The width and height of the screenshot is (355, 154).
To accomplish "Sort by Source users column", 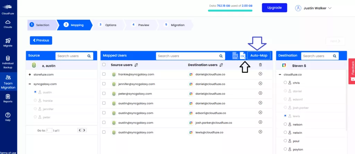I will 136,65.
